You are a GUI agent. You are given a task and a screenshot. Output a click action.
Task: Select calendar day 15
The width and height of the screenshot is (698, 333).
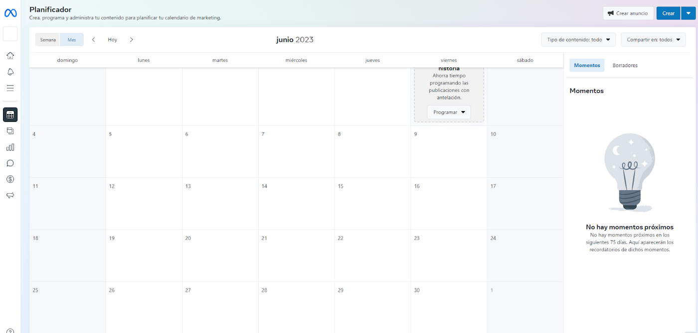click(372, 204)
